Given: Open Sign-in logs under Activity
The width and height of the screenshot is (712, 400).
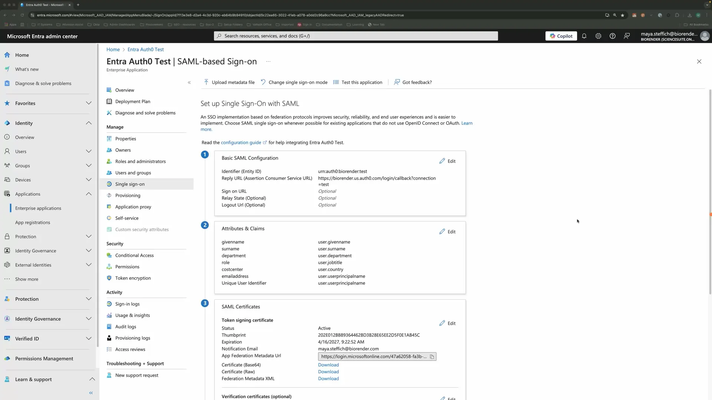Looking at the screenshot, I should (128, 304).
